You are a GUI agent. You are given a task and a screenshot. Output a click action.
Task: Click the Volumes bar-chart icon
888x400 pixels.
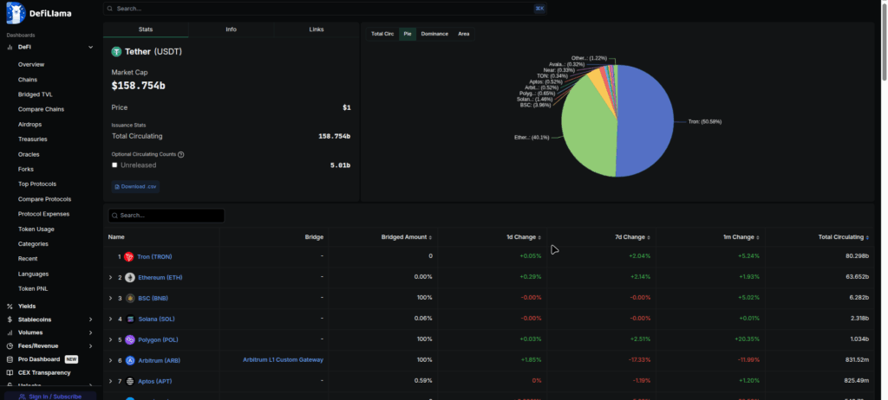pyautogui.click(x=10, y=332)
